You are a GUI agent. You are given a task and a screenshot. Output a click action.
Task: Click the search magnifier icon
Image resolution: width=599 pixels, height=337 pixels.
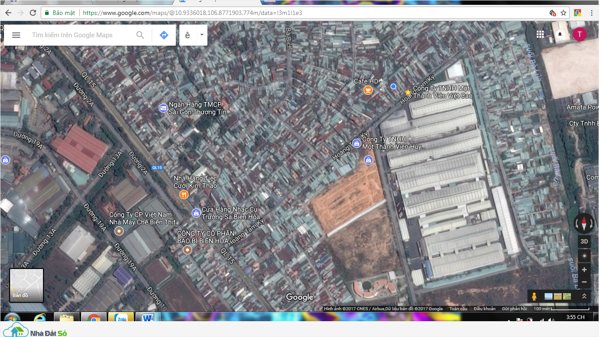[140, 35]
